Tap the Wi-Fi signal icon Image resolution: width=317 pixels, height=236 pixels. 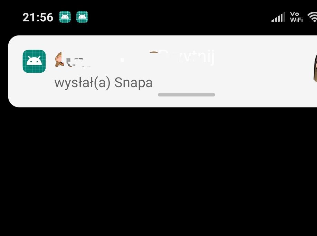pos(313,17)
